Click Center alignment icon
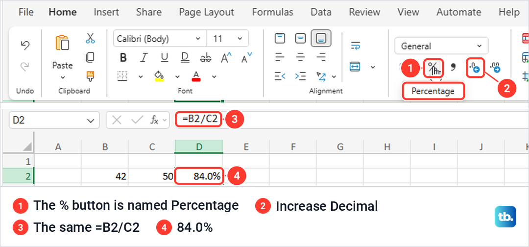 (x=300, y=57)
